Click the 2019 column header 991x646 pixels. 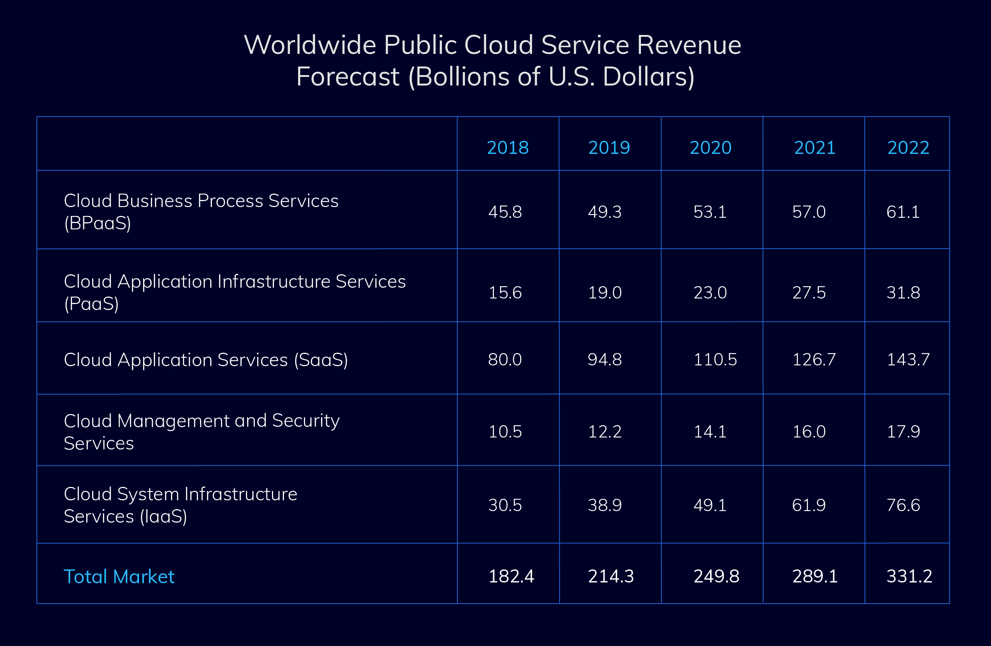609,148
